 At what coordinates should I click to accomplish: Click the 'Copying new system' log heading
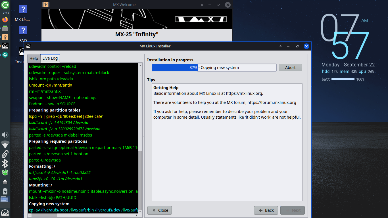49,204
